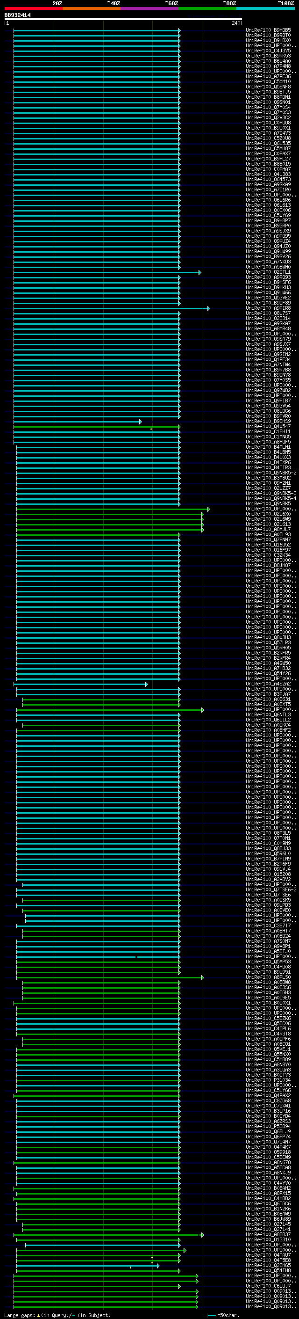The height and width of the screenshot is (1319, 299).
Task: Select hit label UniRef100_C4J3V5
Action: coord(268,51)
